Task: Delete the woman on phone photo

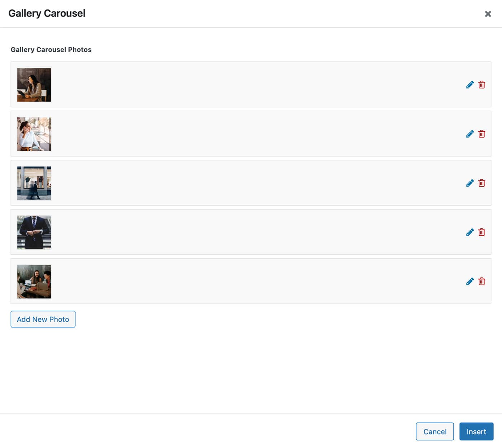Action: pos(482,134)
